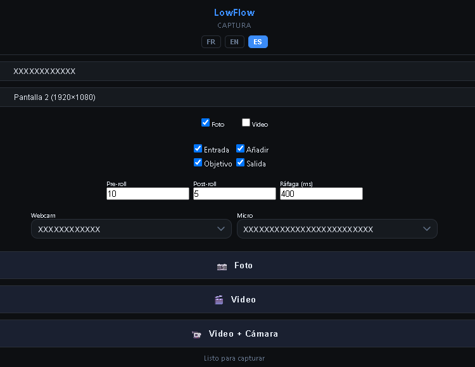475x367 pixels.
Task: Start a Video capture
Action: (237, 299)
